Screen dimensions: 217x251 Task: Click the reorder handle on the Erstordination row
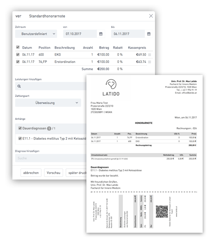pos(150,62)
